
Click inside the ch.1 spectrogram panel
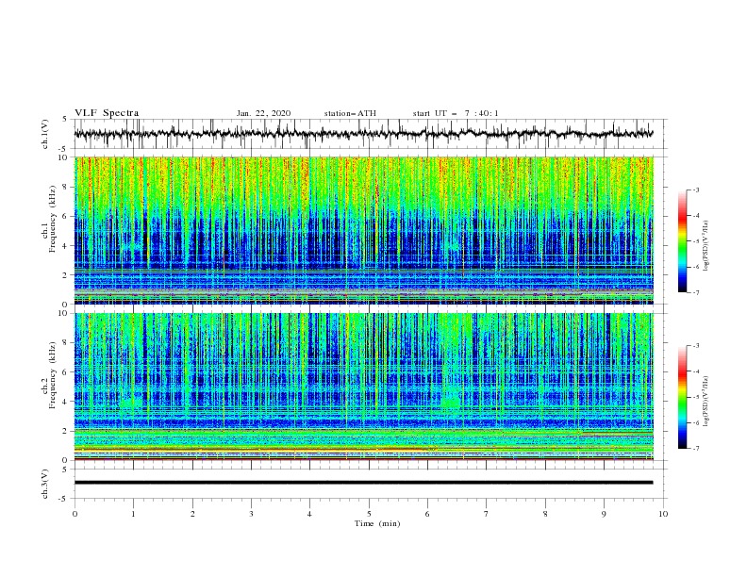(363, 230)
